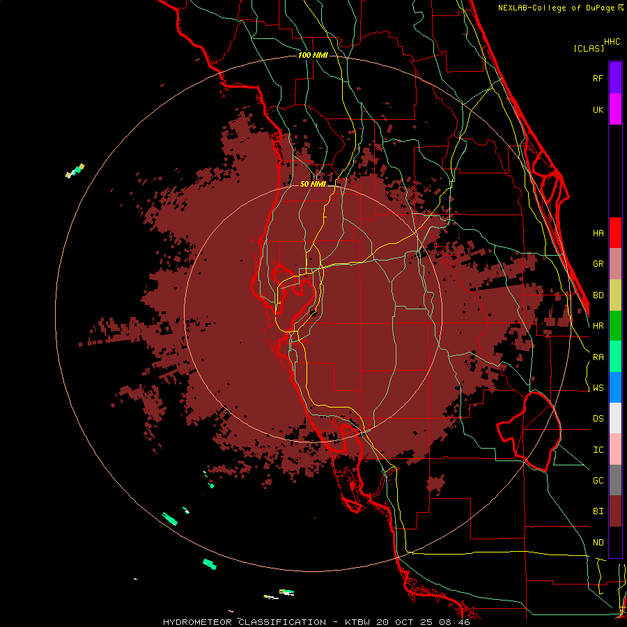627x627 pixels.
Task: Click the IC light pink legend swatch
Action: [x=615, y=449]
